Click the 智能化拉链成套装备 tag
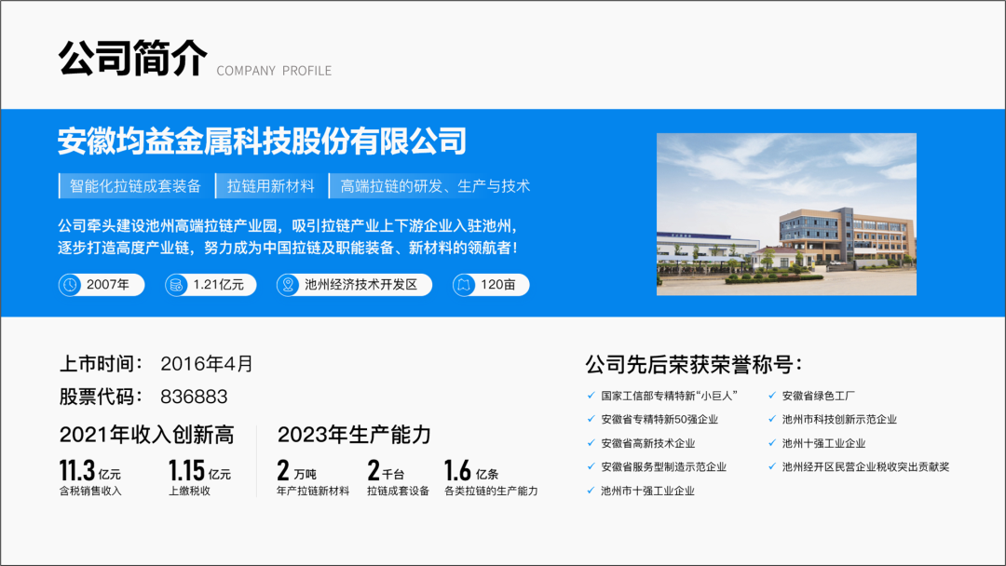 [135, 186]
